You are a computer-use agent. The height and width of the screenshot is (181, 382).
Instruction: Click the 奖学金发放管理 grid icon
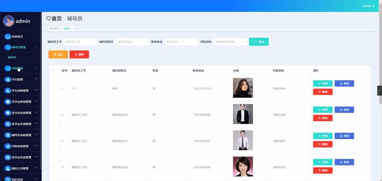coord(8,158)
